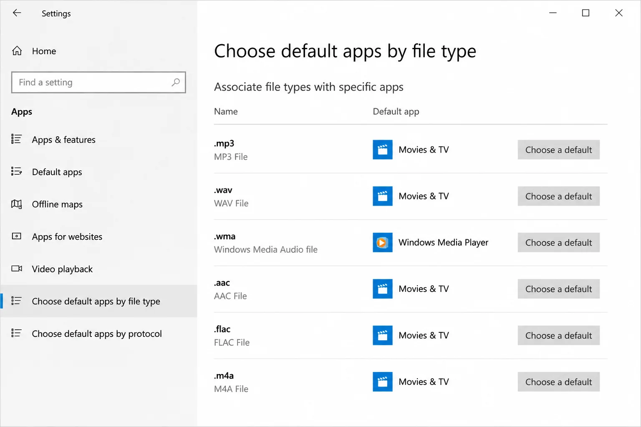Click Movies & TV icon for .mp3

coord(383,150)
